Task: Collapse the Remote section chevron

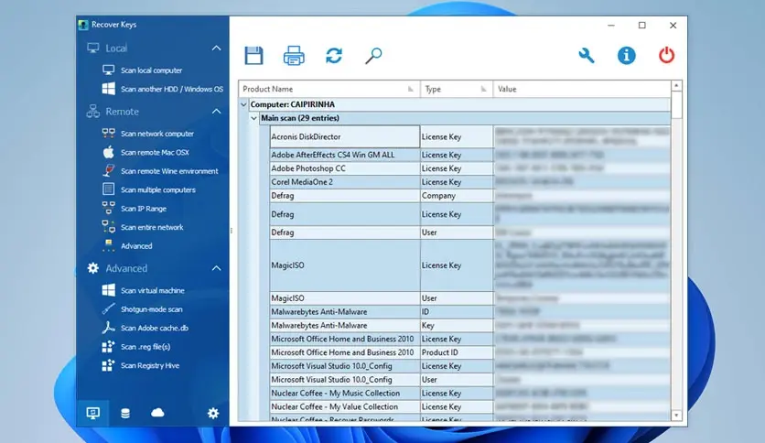Action: pyautogui.click(x=216, y=112)
